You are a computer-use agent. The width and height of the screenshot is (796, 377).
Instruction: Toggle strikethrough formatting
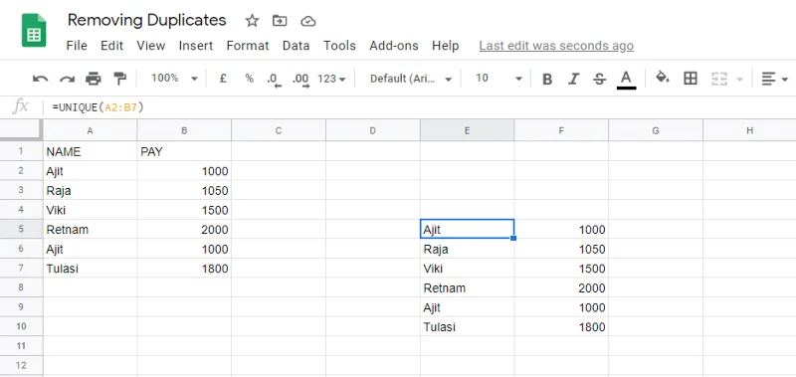[600, 79]
